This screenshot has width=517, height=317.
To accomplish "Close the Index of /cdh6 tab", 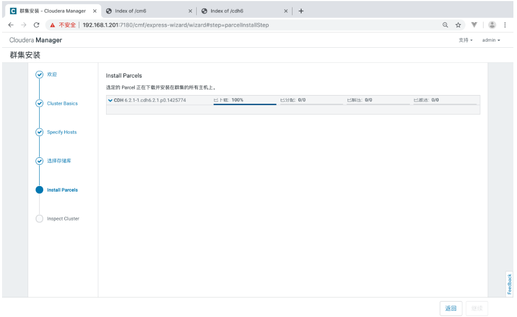I will point(286,11).
